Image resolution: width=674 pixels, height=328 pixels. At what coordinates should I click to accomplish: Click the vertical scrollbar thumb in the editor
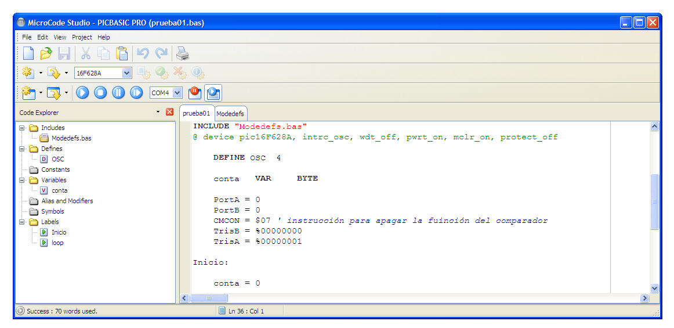point(655,201)
